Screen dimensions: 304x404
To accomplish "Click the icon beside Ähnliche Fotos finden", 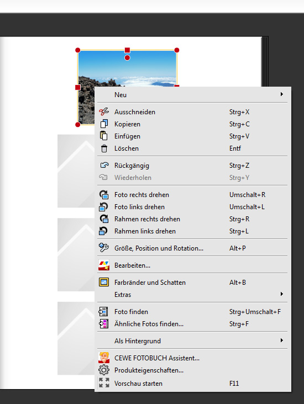I will pos(104,323).
